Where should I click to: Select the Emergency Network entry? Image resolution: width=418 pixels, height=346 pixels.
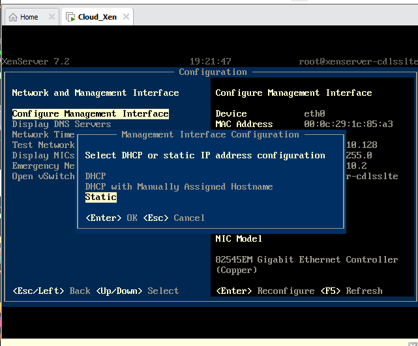pos(43,166)
